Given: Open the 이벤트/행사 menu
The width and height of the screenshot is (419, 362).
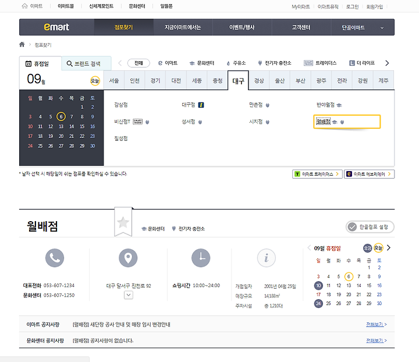Looking at the screenshot, I should [x=242, y=27].
